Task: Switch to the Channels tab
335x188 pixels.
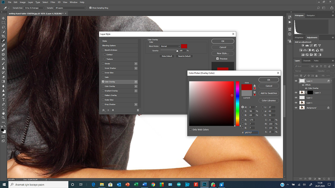Action: (307, 61)
